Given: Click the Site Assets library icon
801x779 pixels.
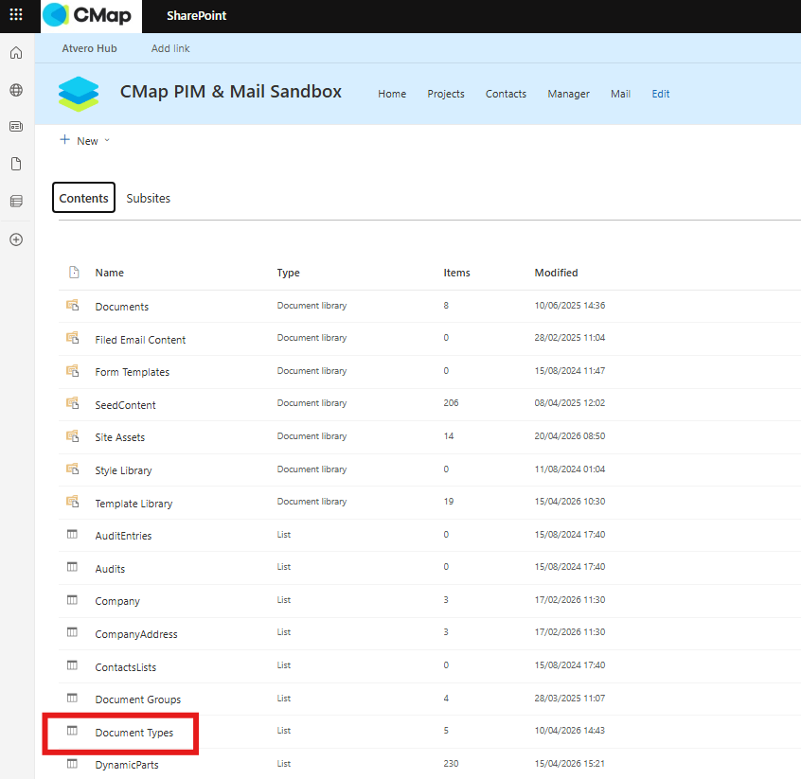Looking at the screenshot, I should click(x=73, y=436).
